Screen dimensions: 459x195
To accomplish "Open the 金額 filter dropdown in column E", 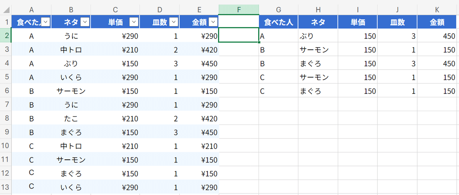I will click(213, 23).
